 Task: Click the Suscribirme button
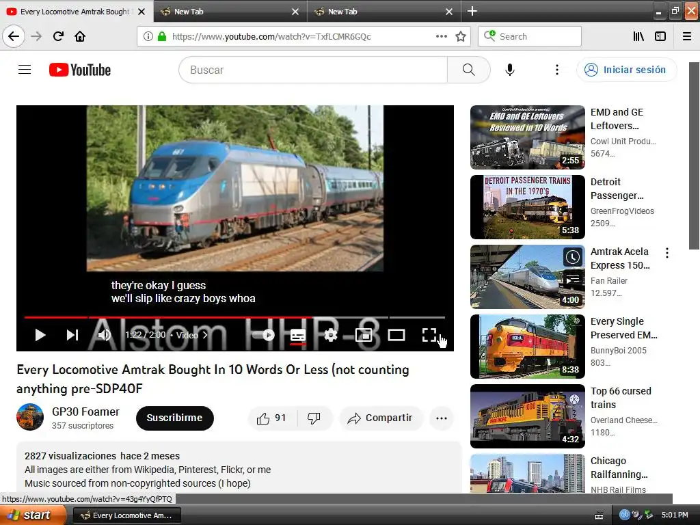(x=174, y=418)
